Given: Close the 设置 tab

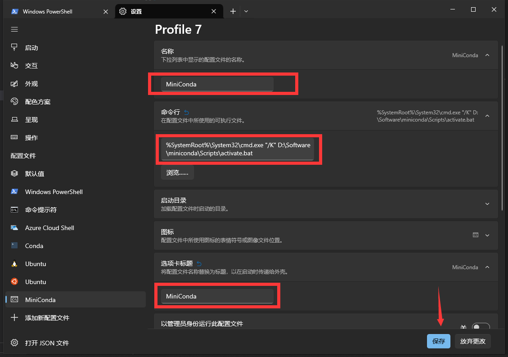Looking at the screenshot, I should pyautogui.click(x=213, y=11).
